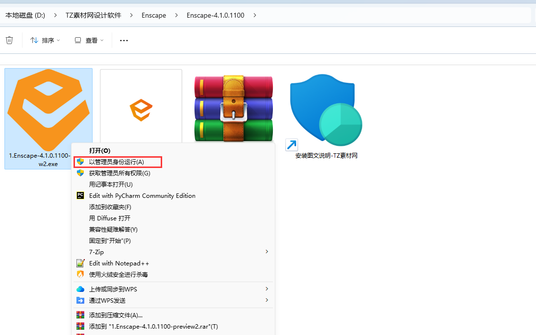
Task: Click WinRAR icon beside 添加到压缩文件(A)
Action: pos(80,315)
